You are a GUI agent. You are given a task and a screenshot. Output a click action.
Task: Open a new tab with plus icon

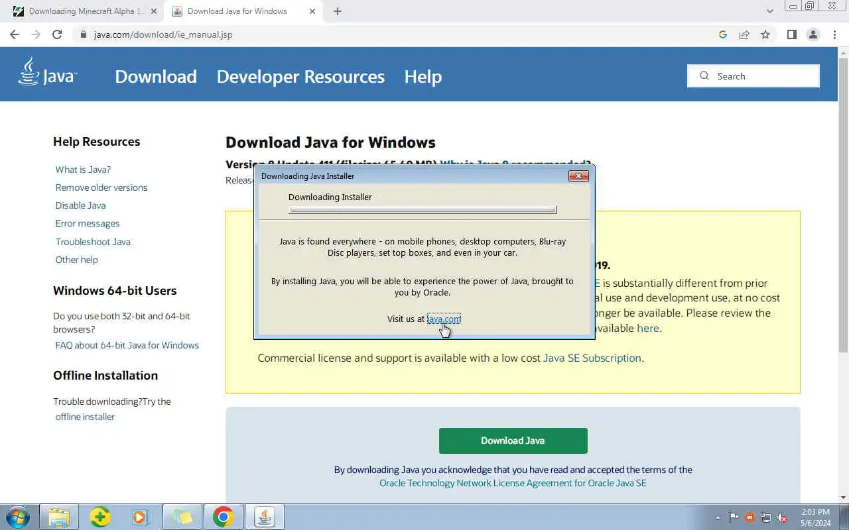[x=338, y=11]
